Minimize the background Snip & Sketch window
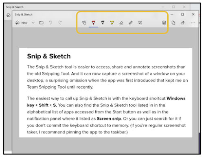This screenshot has height=158, width=204. pyautogui.click(x=163, y=7)
